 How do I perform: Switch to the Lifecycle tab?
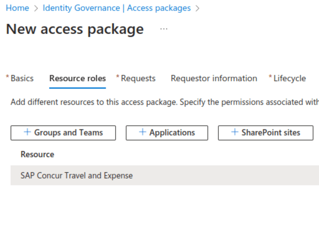coord(289,78)
